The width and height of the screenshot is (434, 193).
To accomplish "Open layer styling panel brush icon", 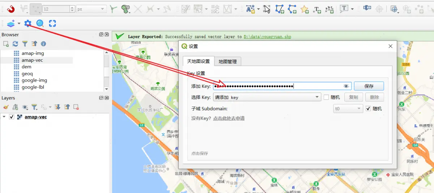I will [x=6, y=107].
